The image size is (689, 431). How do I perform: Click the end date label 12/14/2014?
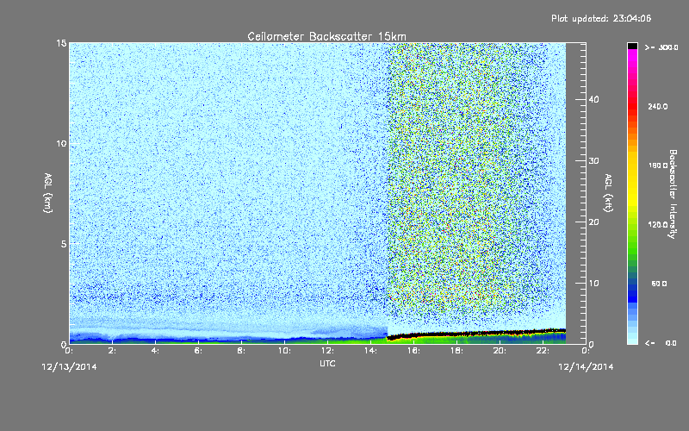[x=586, y=367]
